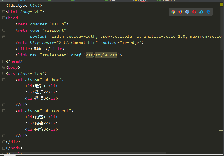Click initial-scale=1.0 in viewport content
The height and width of the screenshot is (156, 224).
(164, 36)
